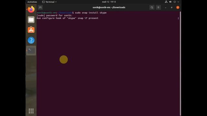
Task: Select the Terminal icon in the dock
Action: [x=31, y=51]
